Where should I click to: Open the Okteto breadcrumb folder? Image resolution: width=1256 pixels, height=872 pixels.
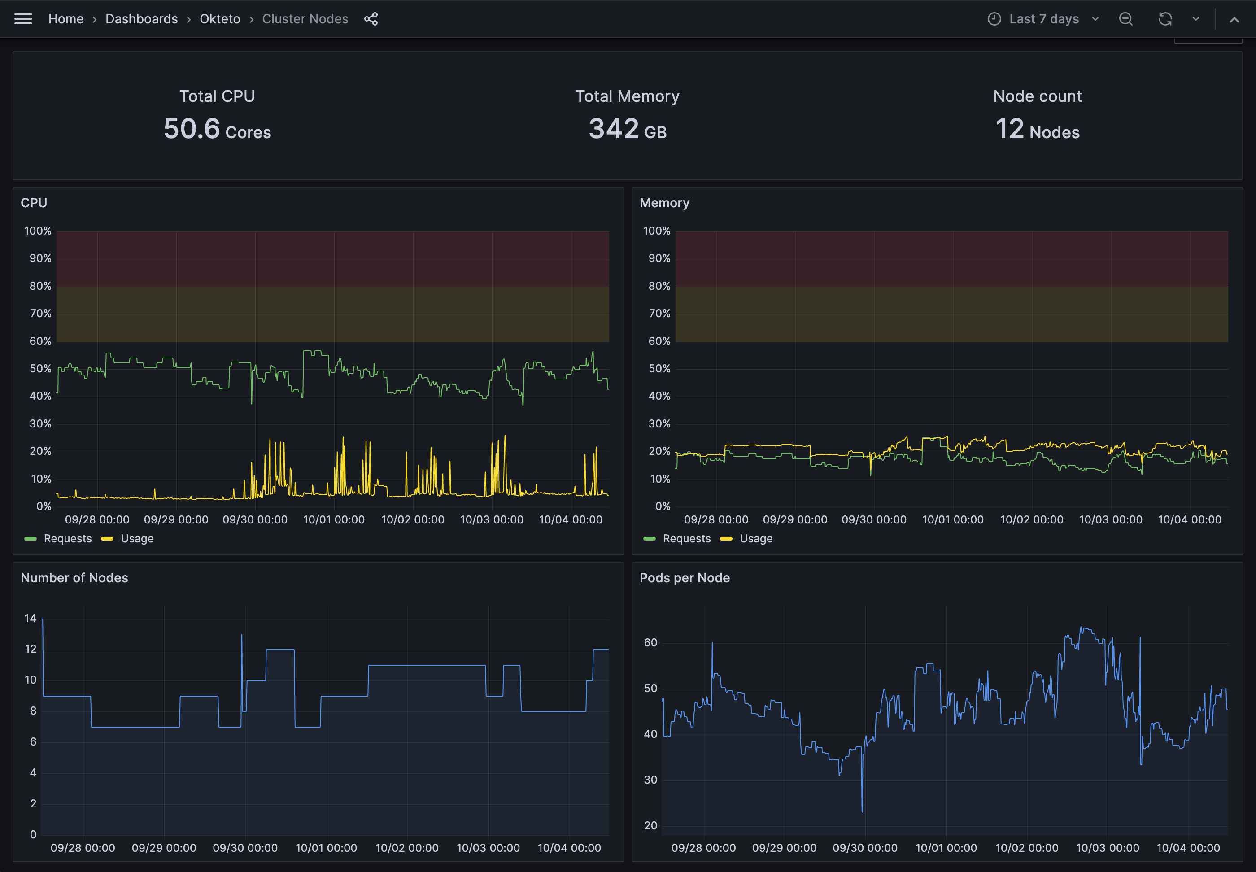(x=220, y=18)
